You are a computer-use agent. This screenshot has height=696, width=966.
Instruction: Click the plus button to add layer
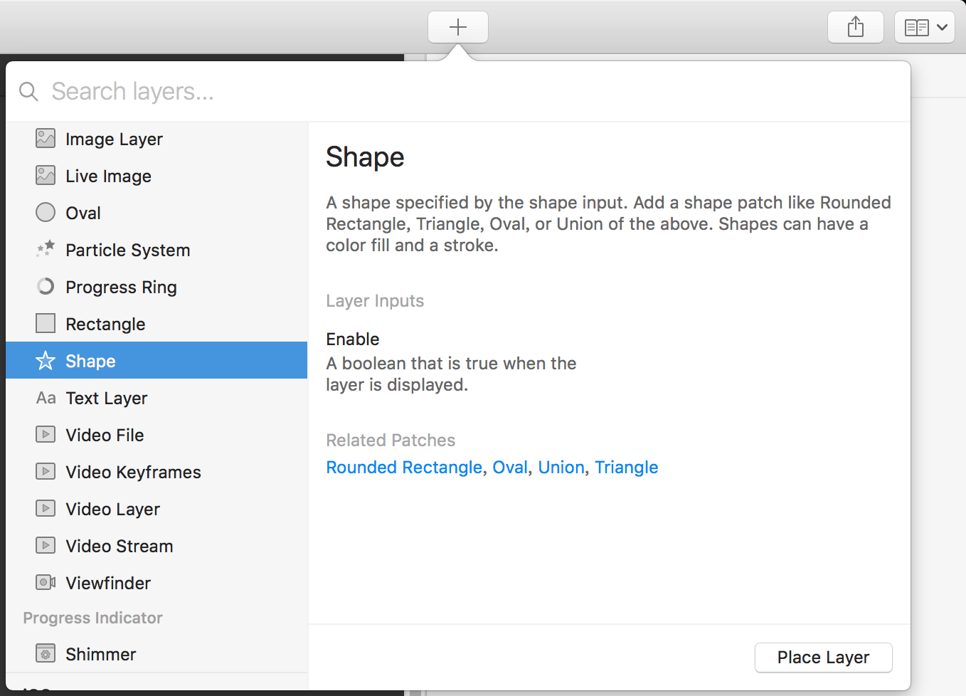pyautogui.click(x=458, y=28)
